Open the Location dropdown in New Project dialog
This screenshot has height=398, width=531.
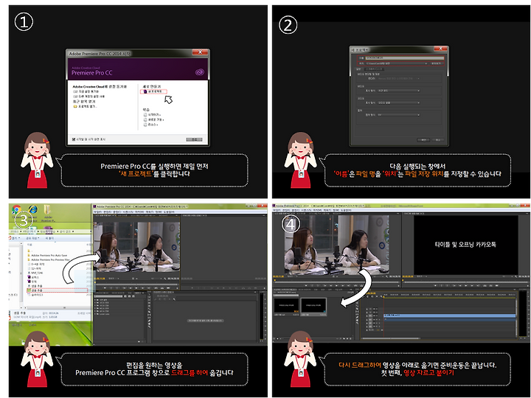[x=397, y=63]
